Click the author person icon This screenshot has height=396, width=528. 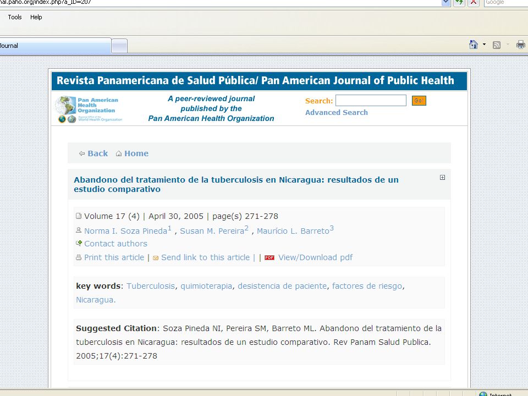[79, 230]
